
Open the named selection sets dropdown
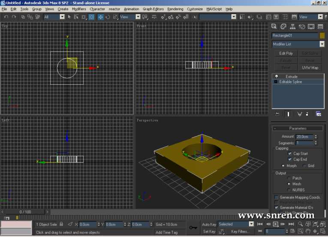tap(234, 17)
